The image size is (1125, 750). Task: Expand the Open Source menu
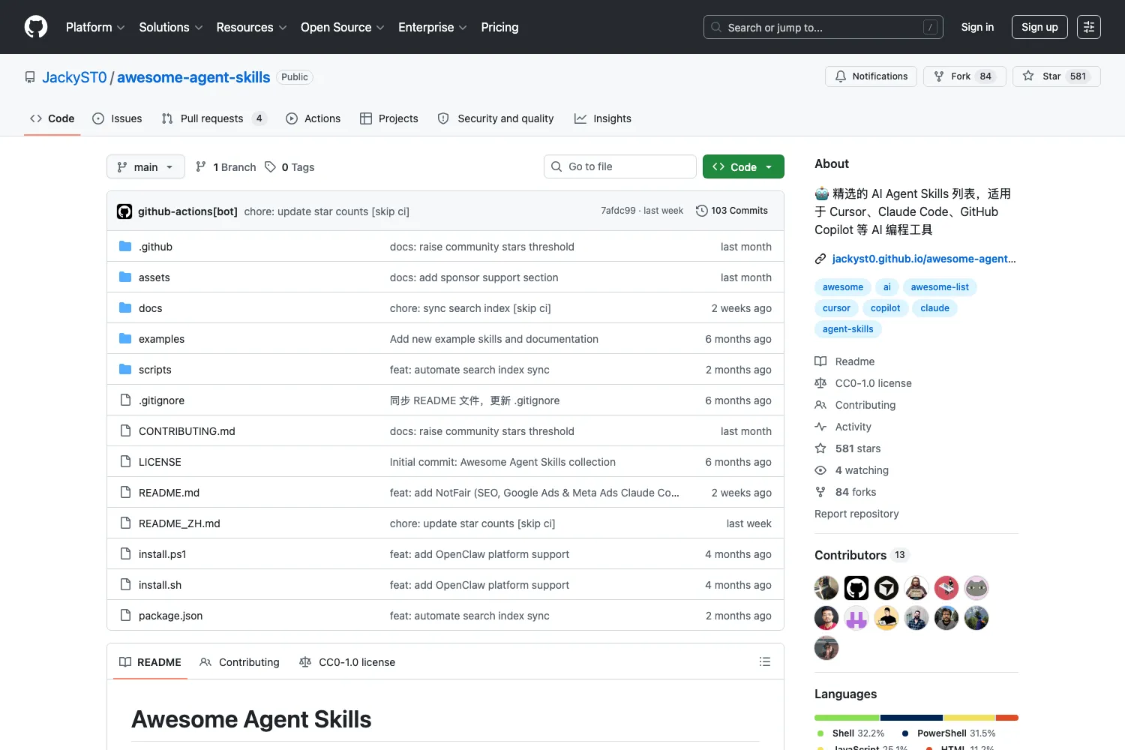(343, 27)
